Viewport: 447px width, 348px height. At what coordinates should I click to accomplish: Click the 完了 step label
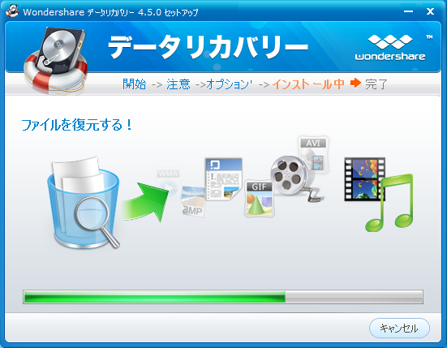[376, 84]
